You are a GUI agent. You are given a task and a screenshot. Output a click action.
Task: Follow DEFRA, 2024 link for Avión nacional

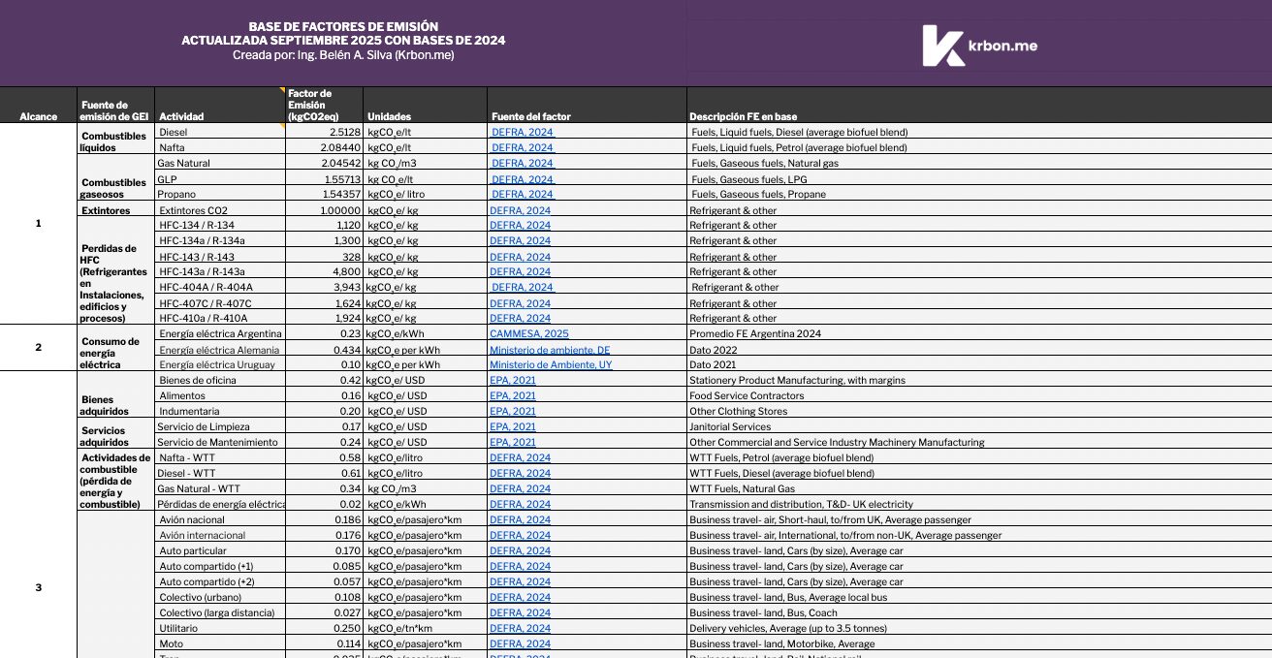click(520, 519)
